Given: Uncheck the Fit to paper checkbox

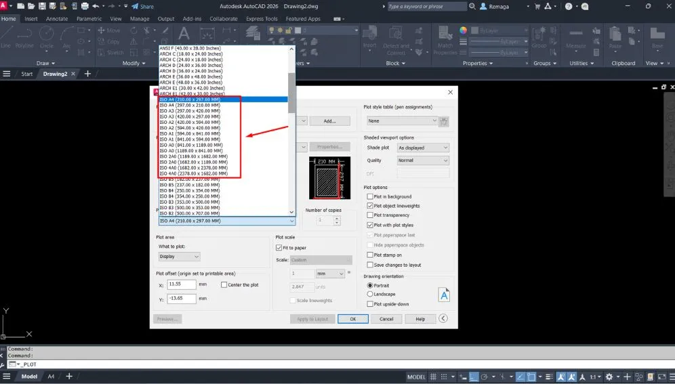Looking at the screenshot, I should pyautogui.click(x=279, y=248).
